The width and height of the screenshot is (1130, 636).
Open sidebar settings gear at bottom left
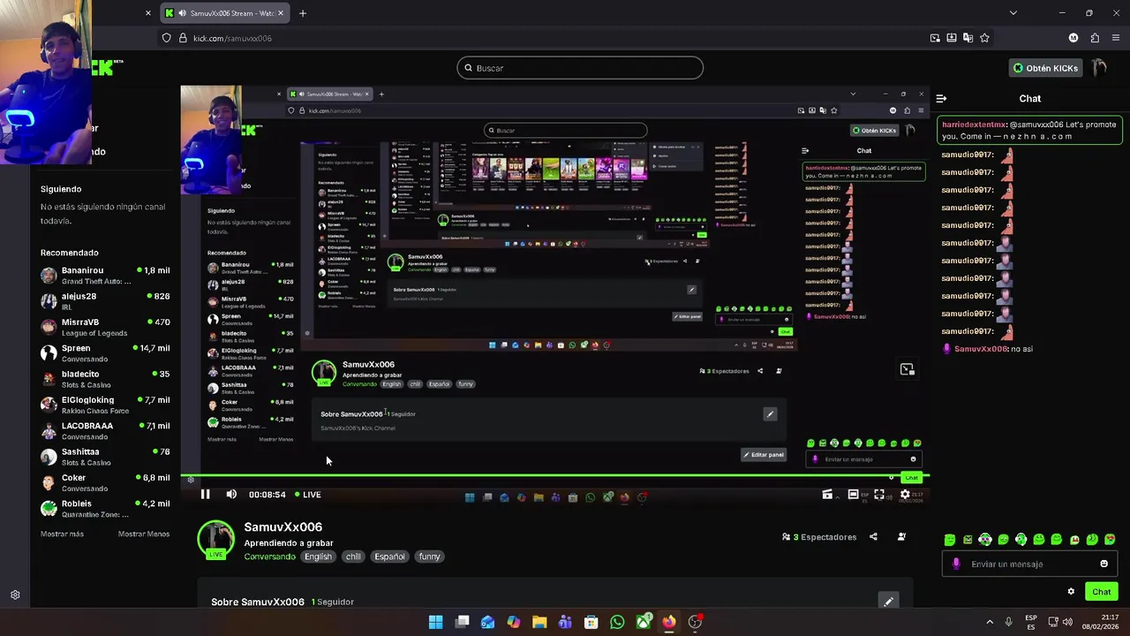click(15, 595)
